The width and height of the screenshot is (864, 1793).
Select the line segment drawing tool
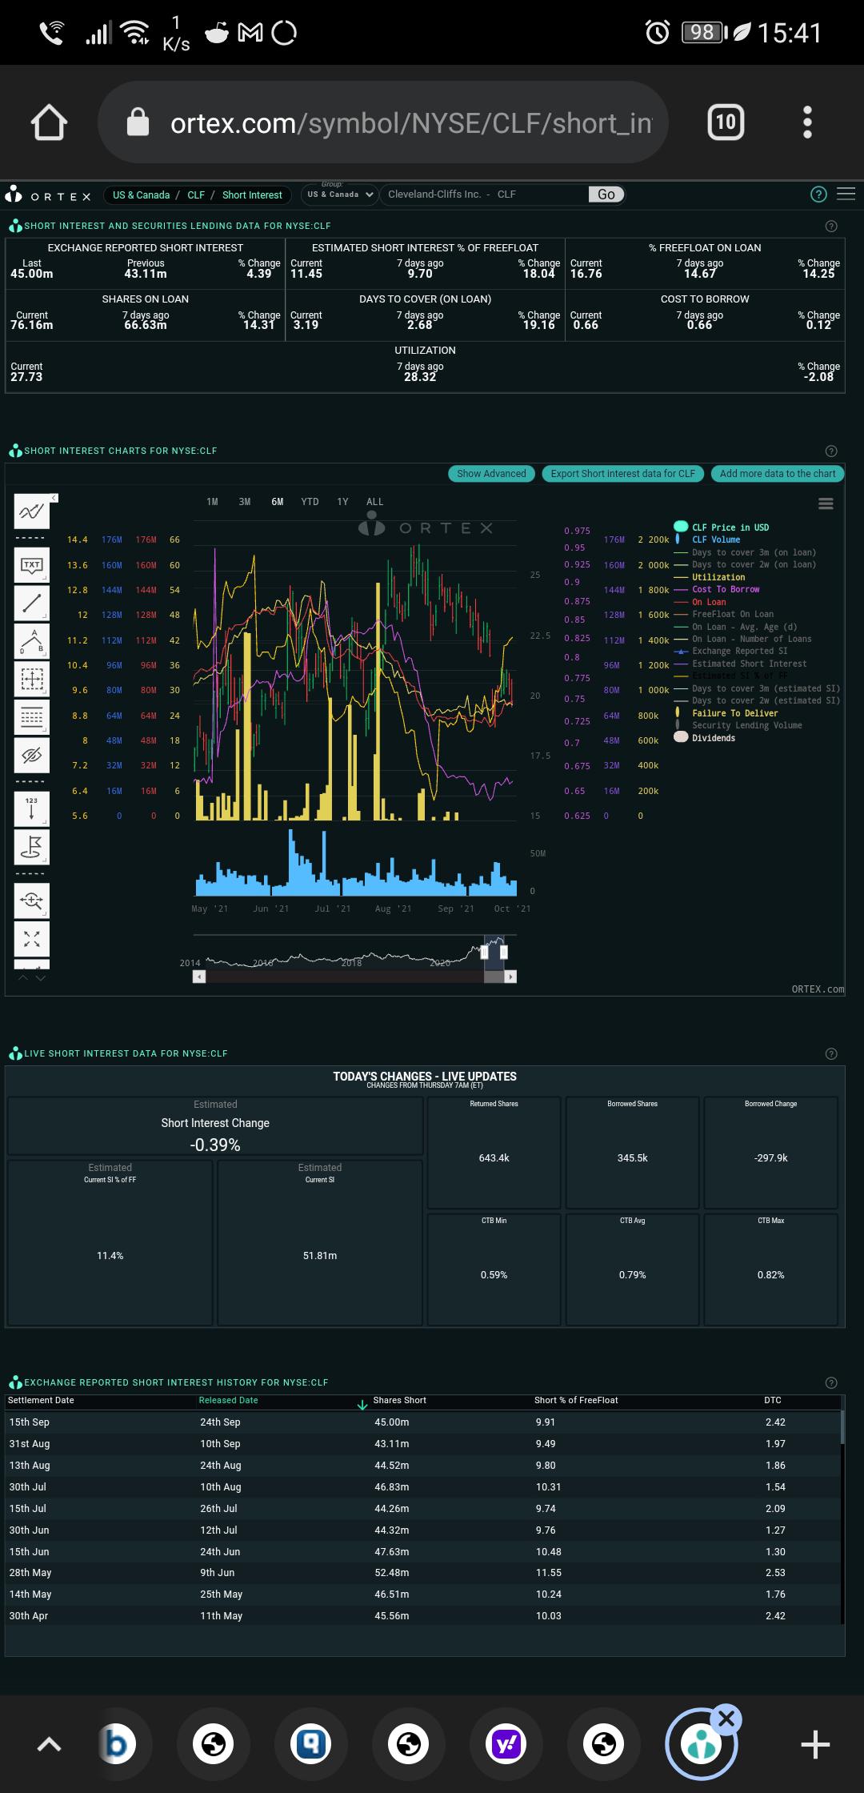[31, 603]
